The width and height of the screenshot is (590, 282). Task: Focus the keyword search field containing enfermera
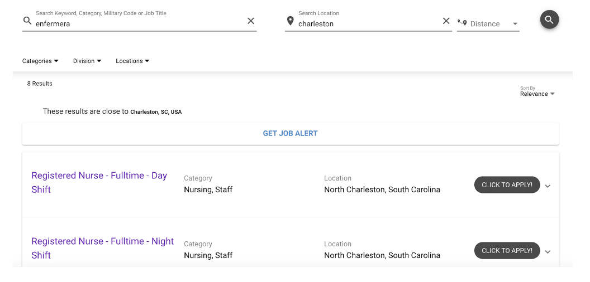pyautogui.click(x=137, y=24)
